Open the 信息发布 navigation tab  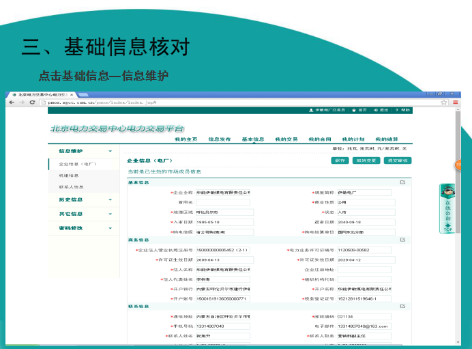pyautogui.click(x=219, y=139)
